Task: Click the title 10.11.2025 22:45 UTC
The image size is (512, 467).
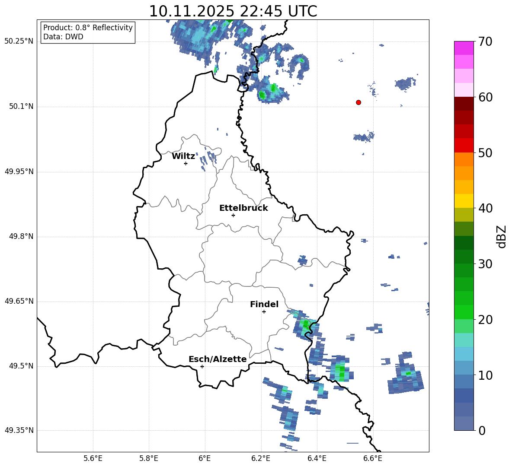Action: click(233, 11)
